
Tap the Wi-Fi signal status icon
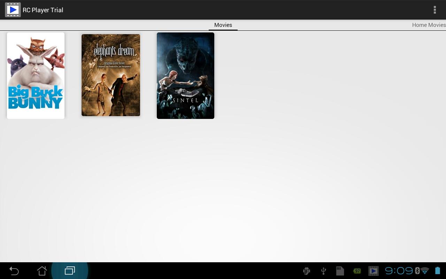[x=425, y=271]
